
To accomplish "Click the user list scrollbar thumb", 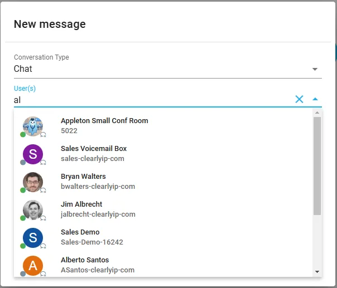I will pos(317,166).
